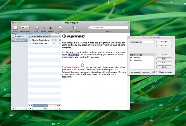The height and width of the screenshot is (126, 186).
Task: Toggle the Sidebar toolbar icon
Action: coord(15,28)
